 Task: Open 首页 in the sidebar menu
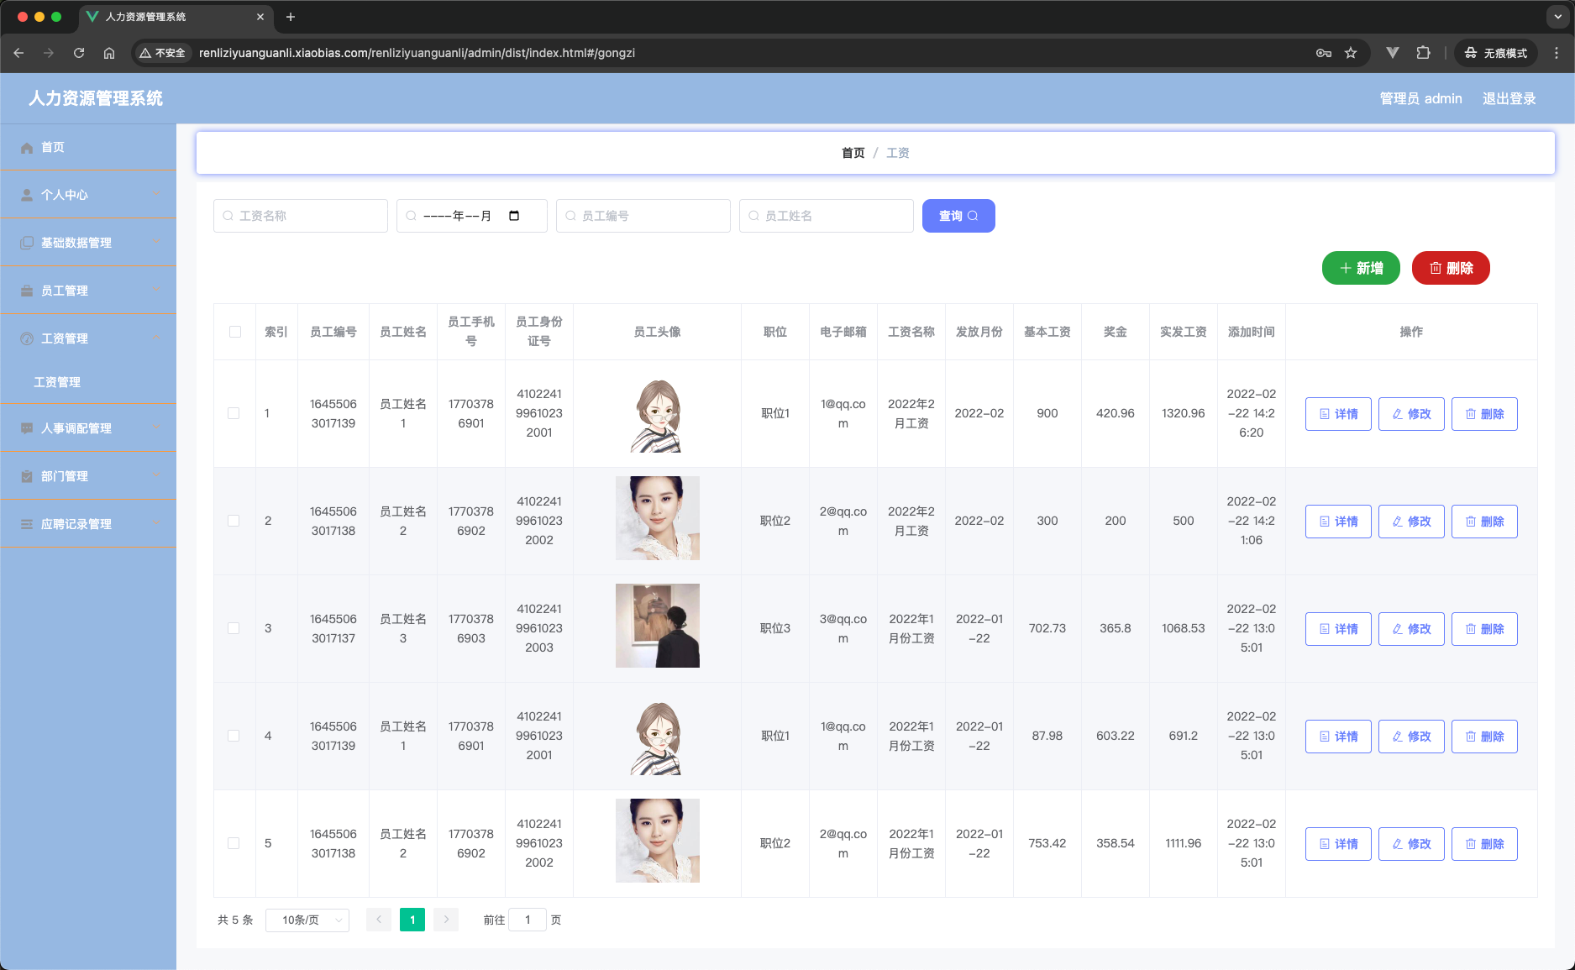(88, 147)
